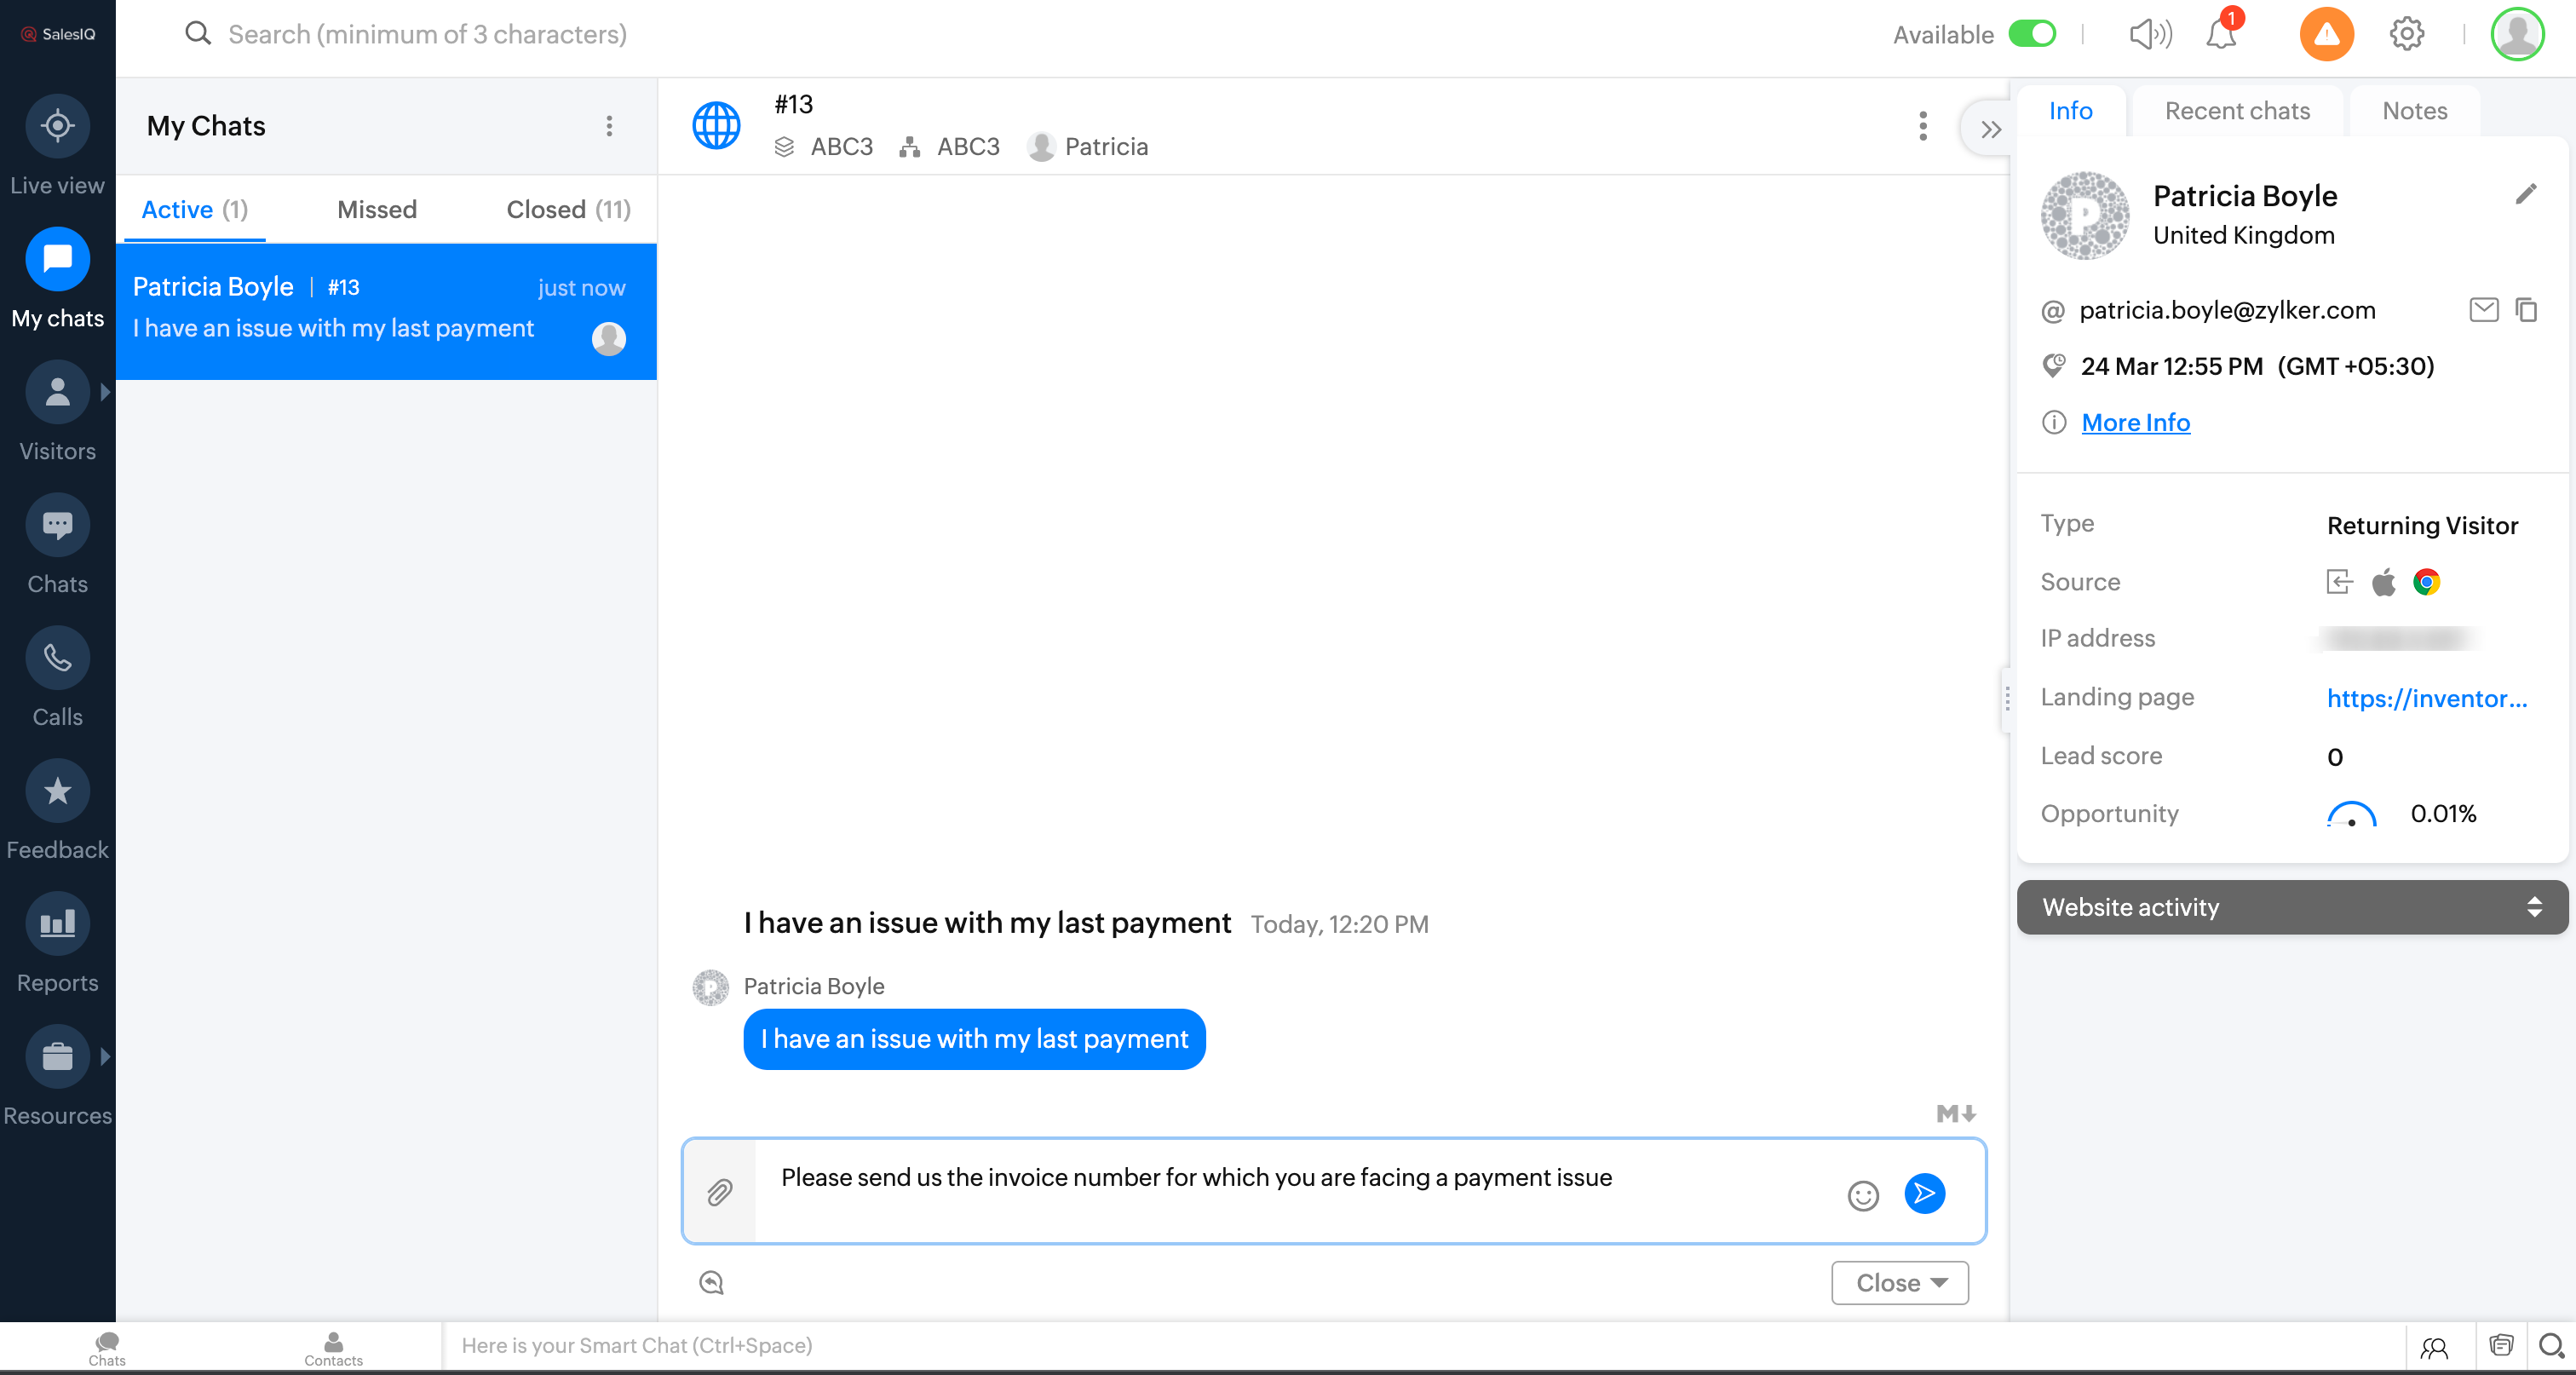The width and height of the screenshot is (2576, 1375).
Task: Switch to the Closed chats tab
Action: point(568,209)
